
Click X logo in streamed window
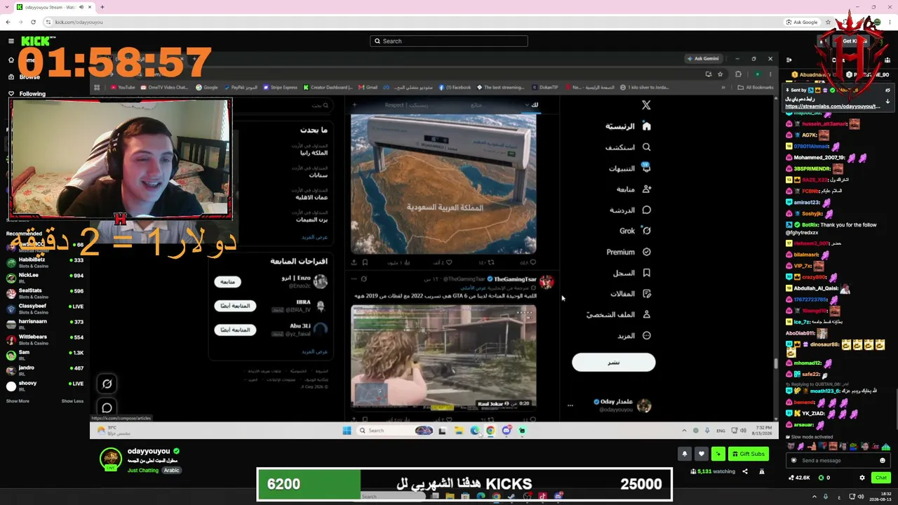pyautogui.click(x=646, y=105)
